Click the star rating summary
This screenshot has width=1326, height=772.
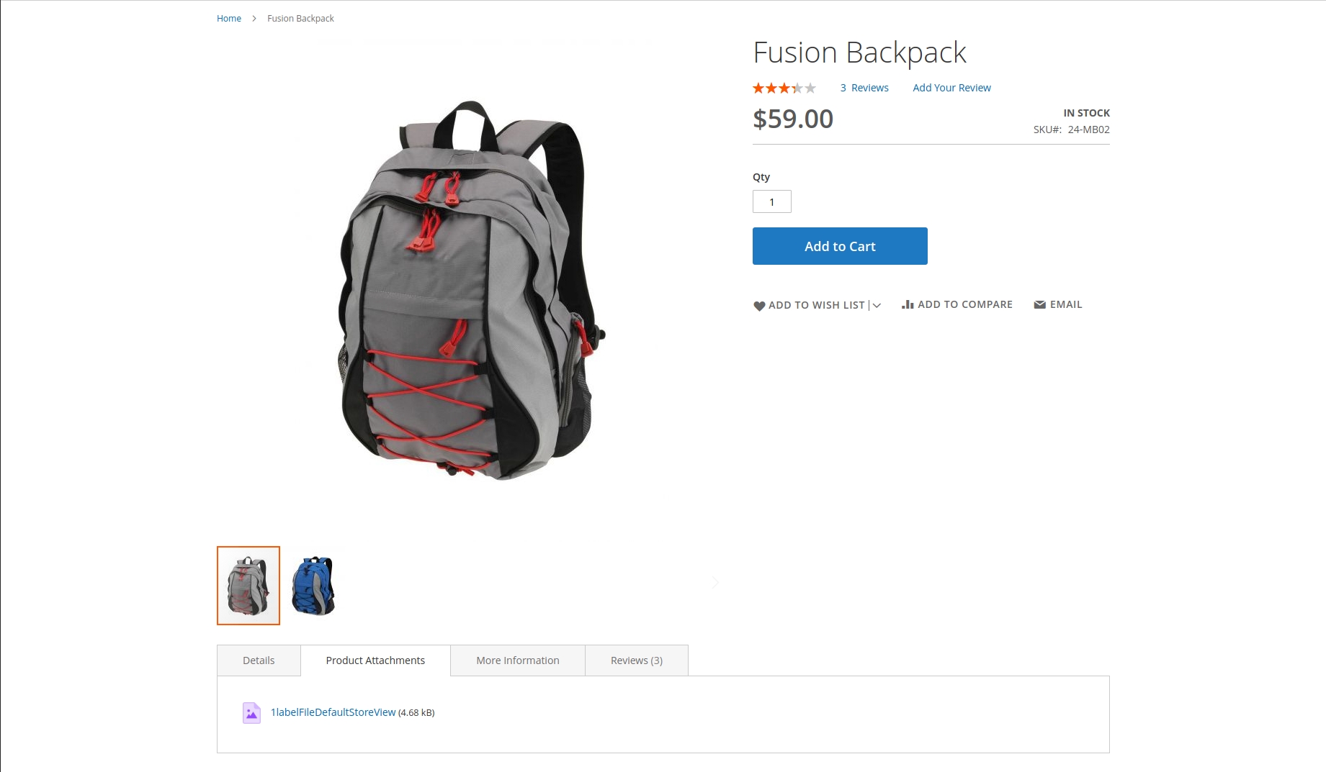coord(784,88)
